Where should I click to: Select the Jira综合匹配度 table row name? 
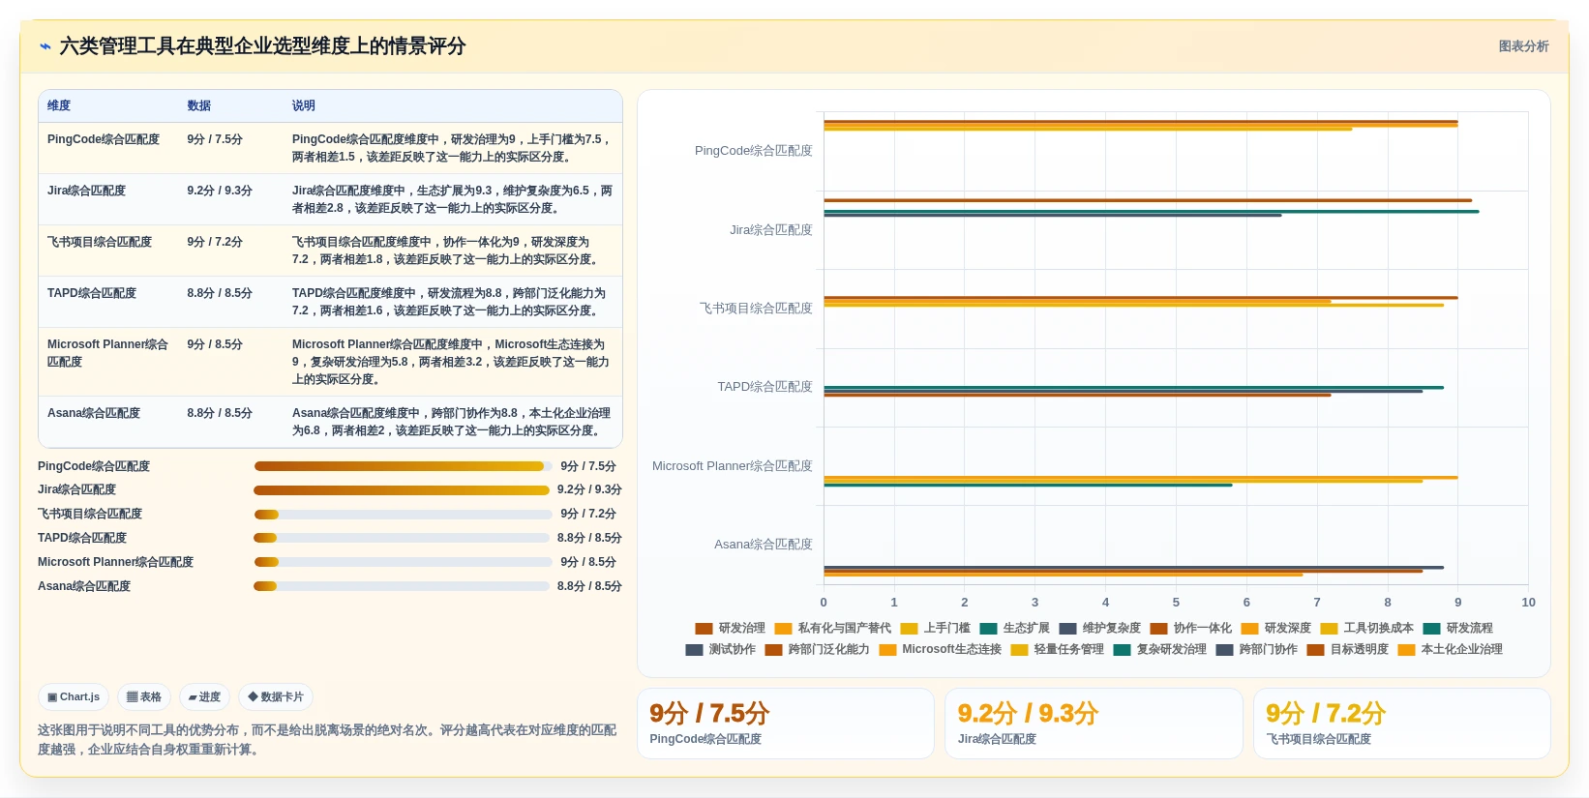point(86,191)
